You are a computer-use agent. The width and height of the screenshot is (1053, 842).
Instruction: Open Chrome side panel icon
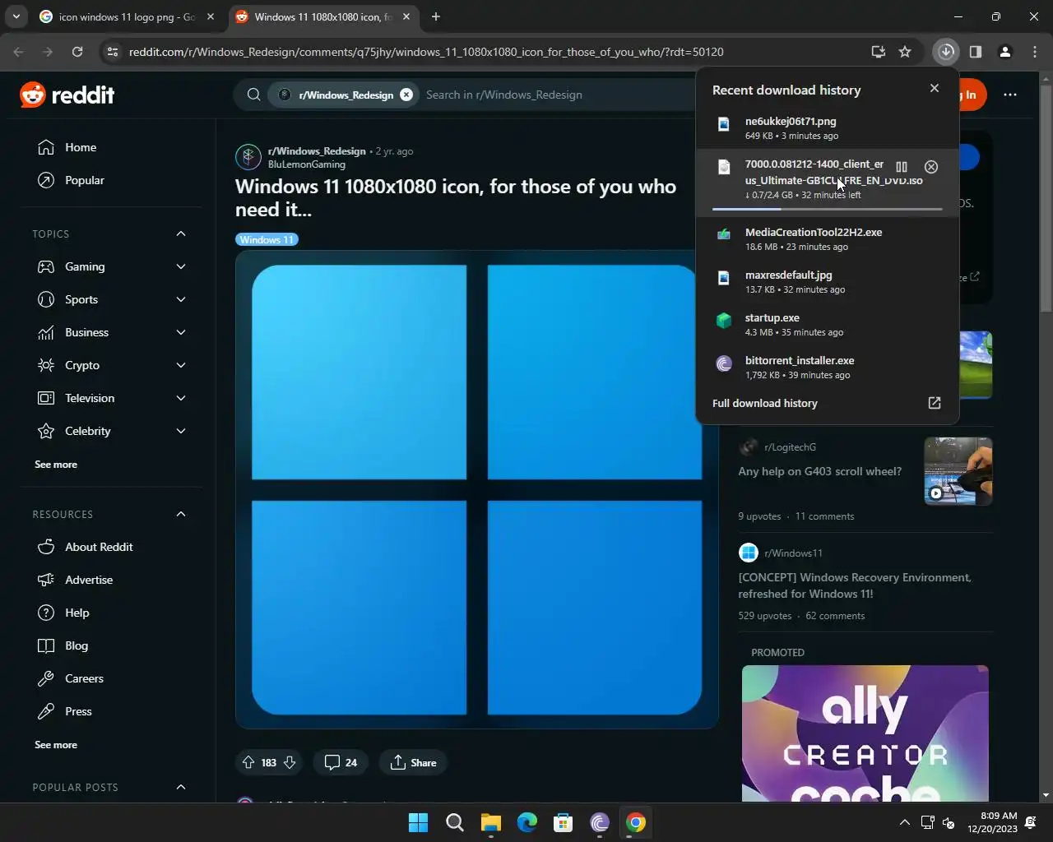(x=976, y=52)
